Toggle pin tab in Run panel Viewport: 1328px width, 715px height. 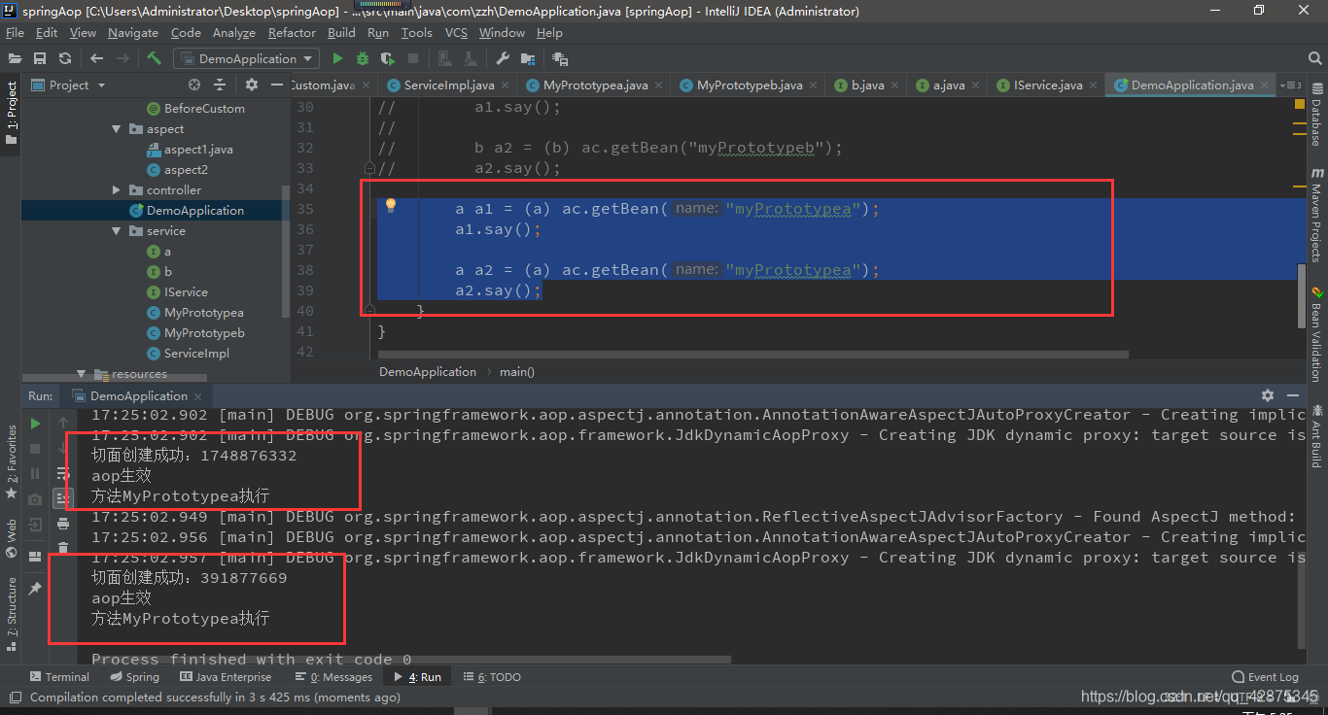point(36,589)
